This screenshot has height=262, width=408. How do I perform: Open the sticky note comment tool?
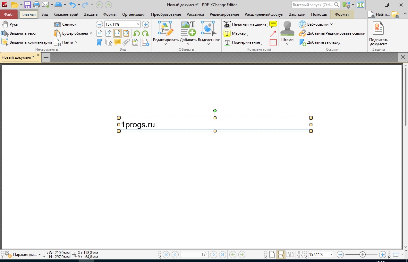click(273, 24)
